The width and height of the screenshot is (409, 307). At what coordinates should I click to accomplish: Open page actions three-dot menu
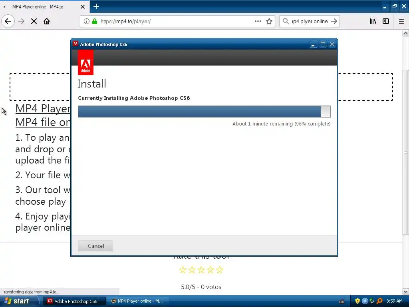(x=258, y=21)
